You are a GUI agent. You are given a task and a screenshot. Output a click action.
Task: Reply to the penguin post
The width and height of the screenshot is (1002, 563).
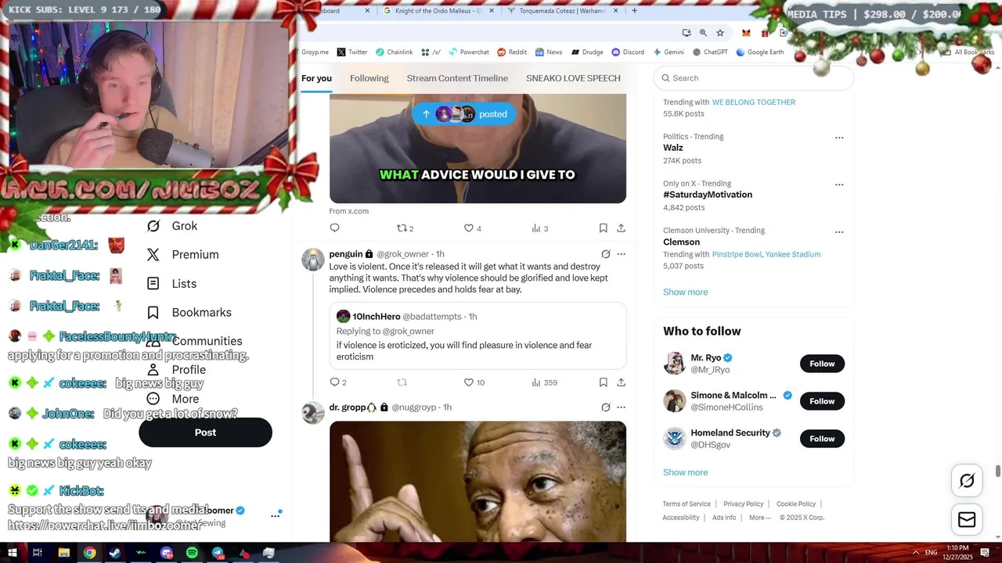coord(338,382)
